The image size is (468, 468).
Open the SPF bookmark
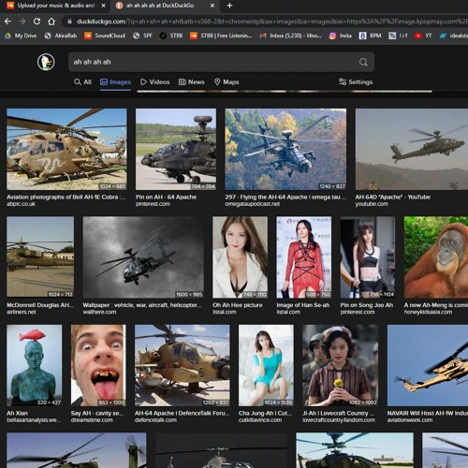pyautogui.click(x=142, y=36)
